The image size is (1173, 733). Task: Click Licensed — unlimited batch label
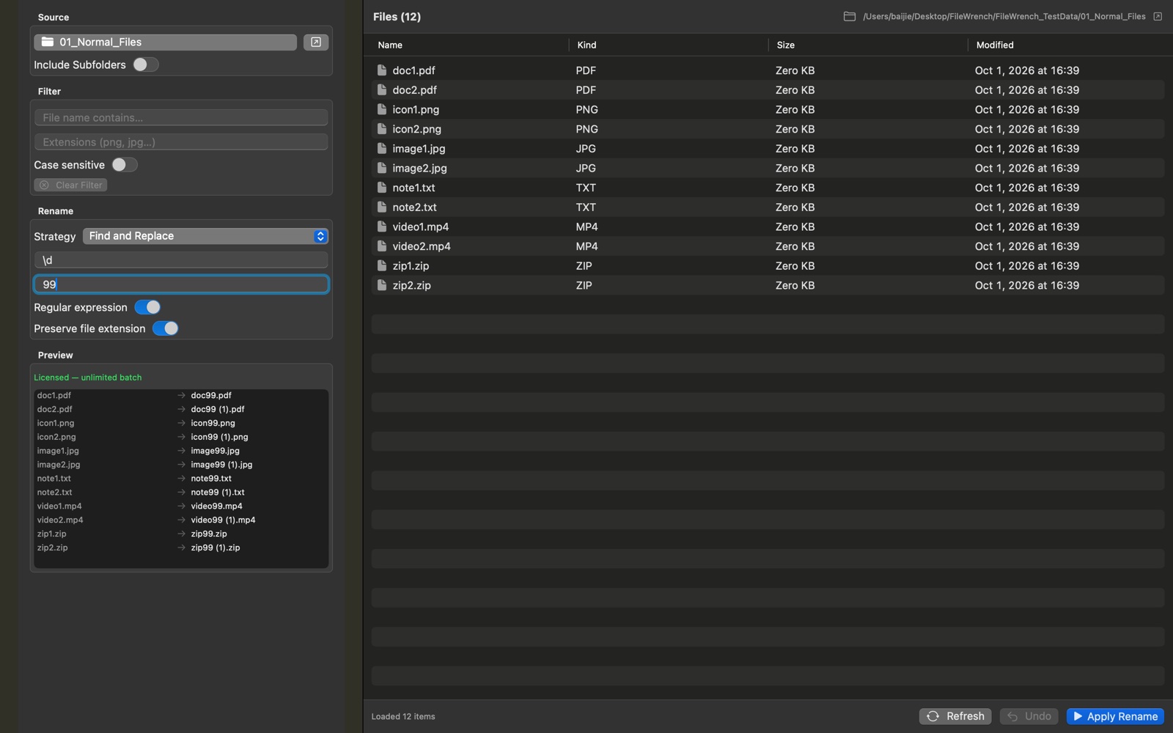[88, 377]
